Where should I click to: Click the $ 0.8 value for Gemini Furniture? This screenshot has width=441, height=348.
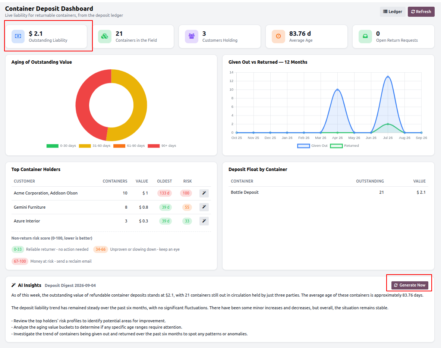pos(144,207)
